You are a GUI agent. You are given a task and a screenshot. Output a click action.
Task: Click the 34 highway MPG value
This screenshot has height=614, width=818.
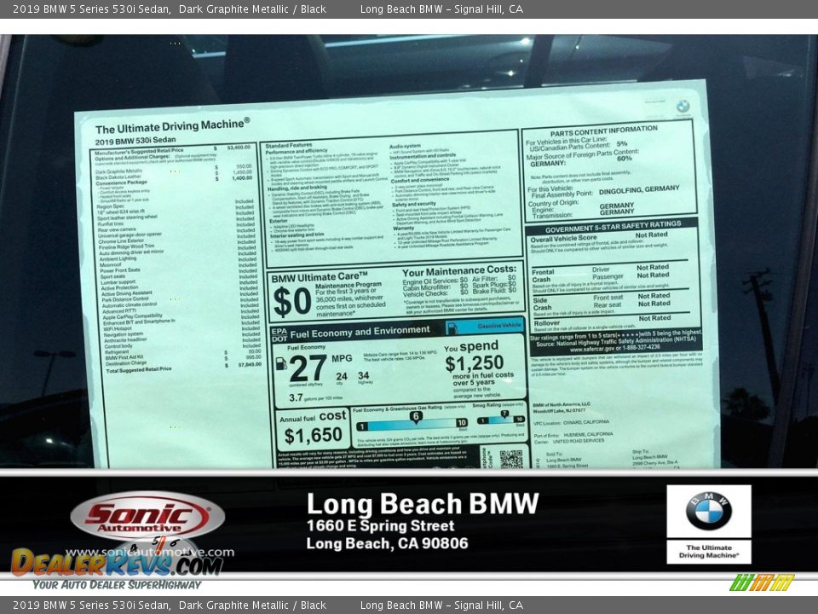click(x=364, y=375)
